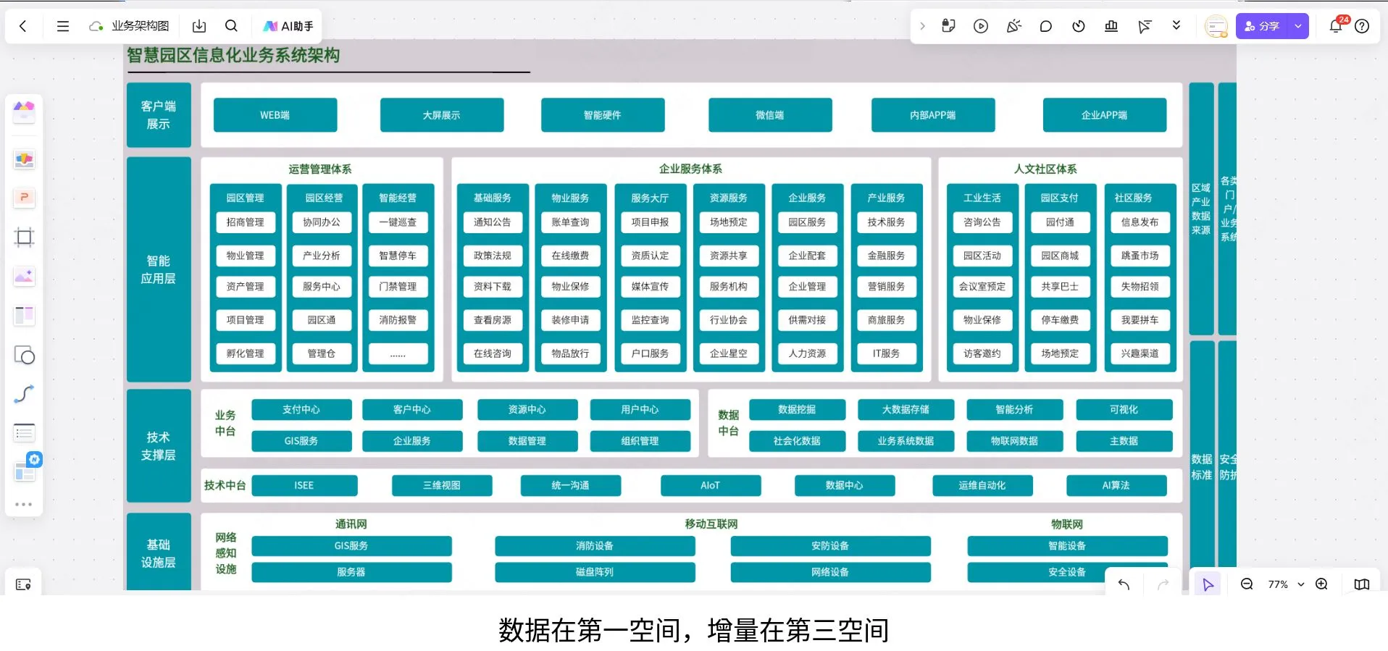Viewport: 1388px width, 651px height.
Task: Click the 跳蚤市场 cell
Action: (1140, 256)
